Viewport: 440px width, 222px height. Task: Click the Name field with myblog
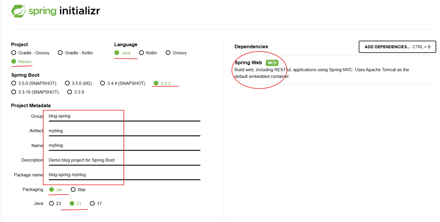coord(124,145)
